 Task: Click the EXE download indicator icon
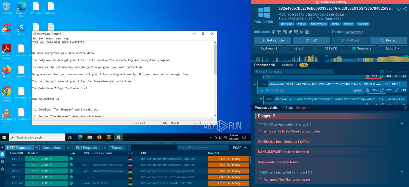285,32
